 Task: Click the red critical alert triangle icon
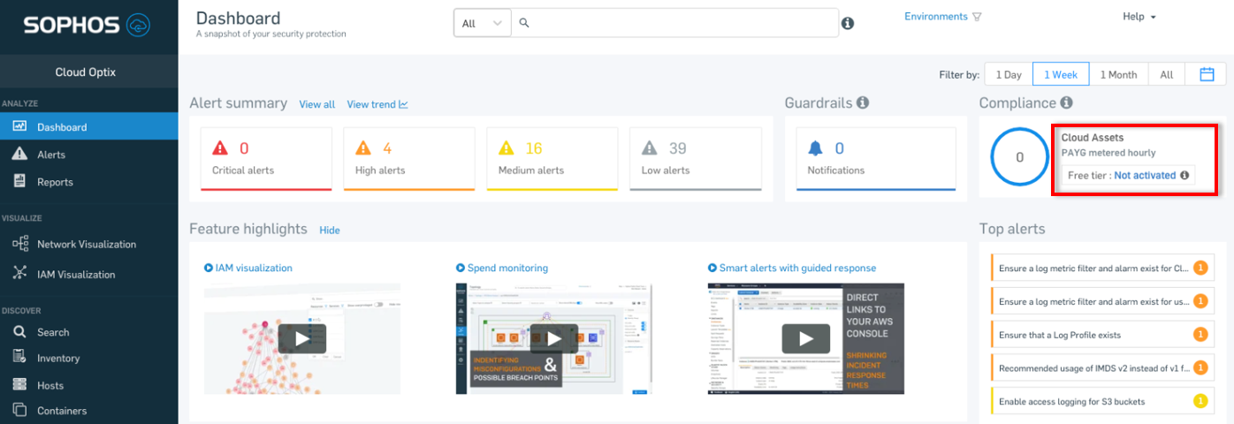coord(220,148)
